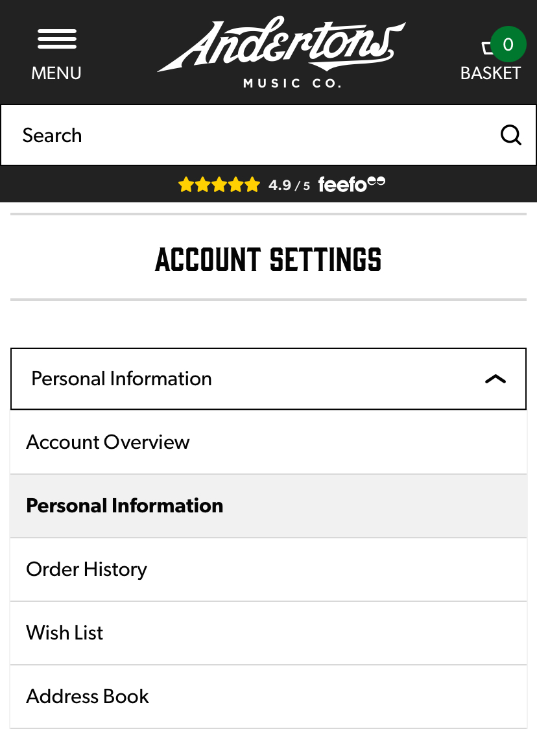Click inside the Search field

pos(251,136)
